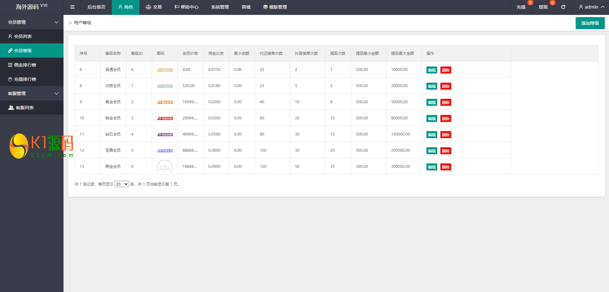Click the 佣金排行榜 list icon

point(10,65)
